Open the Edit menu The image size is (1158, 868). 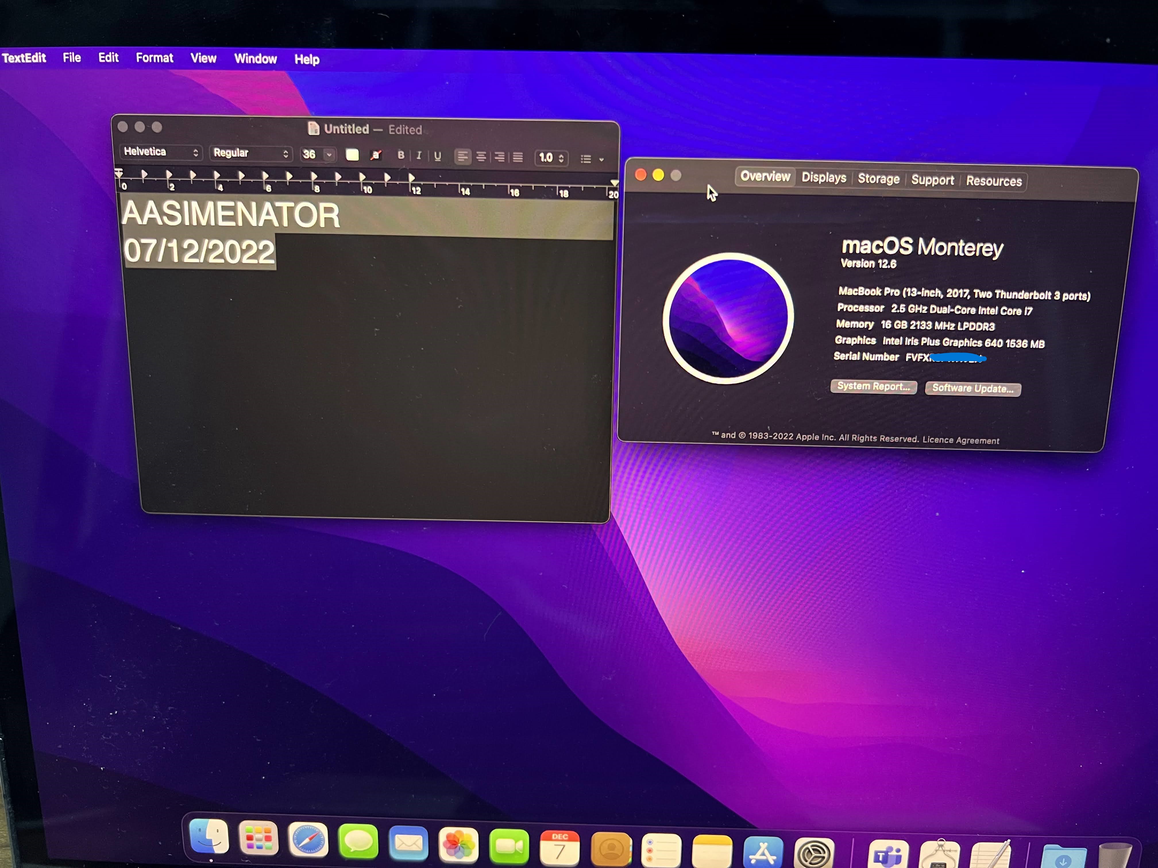tap(108, 58)
